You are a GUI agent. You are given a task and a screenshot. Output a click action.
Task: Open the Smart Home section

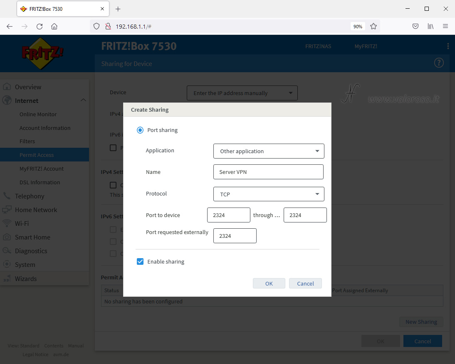coord(32,237)
